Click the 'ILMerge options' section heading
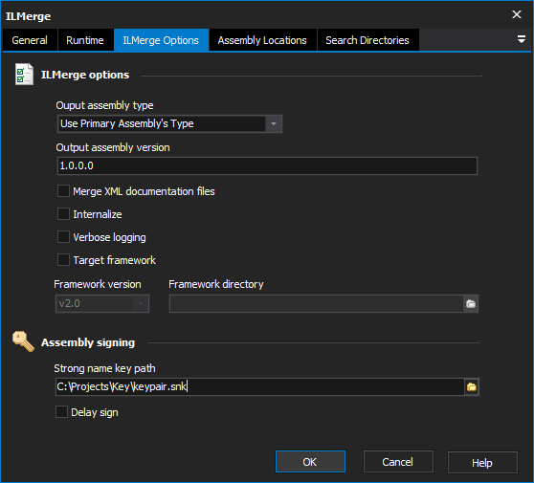Image resolution: width=534 pixels, height=483 pixels. (x=85, y=75)
